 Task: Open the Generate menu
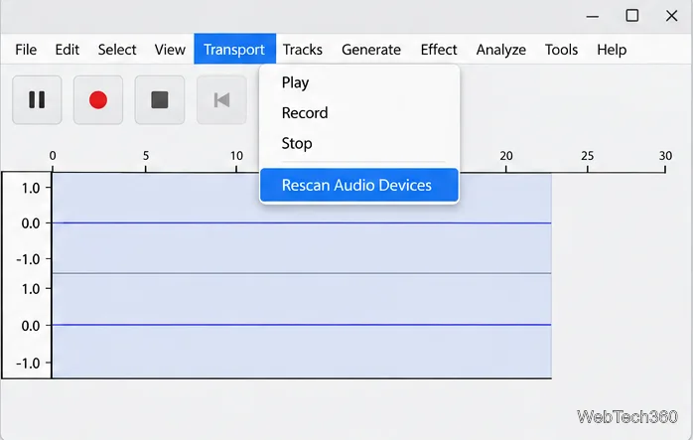coord(371,50)
